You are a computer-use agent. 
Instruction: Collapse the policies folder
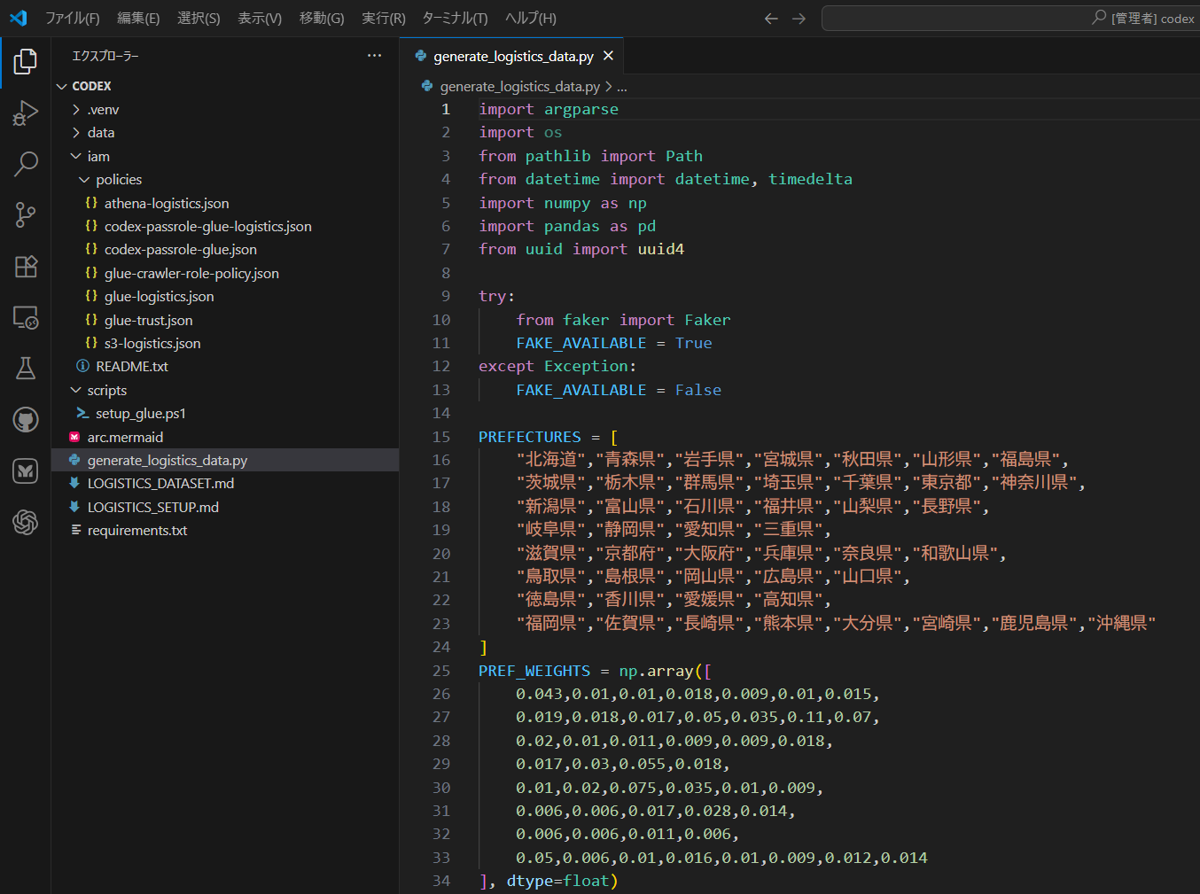click(118, 180)
